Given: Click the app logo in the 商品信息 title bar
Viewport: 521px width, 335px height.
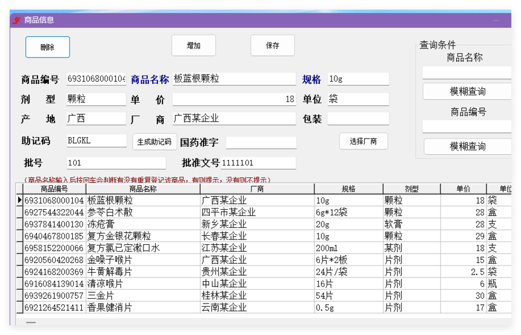Looking at the screenshot, I should (16, 20).
